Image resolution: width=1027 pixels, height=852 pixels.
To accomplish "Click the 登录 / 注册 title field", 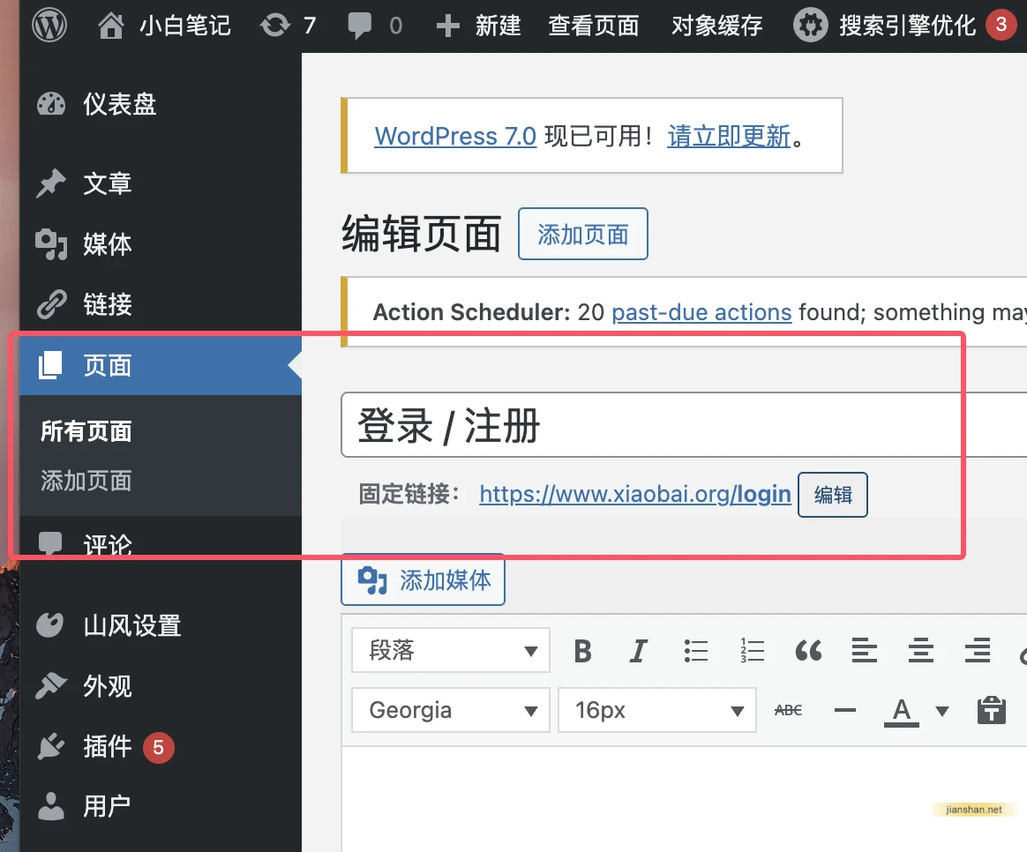I will tap(684, 425).
